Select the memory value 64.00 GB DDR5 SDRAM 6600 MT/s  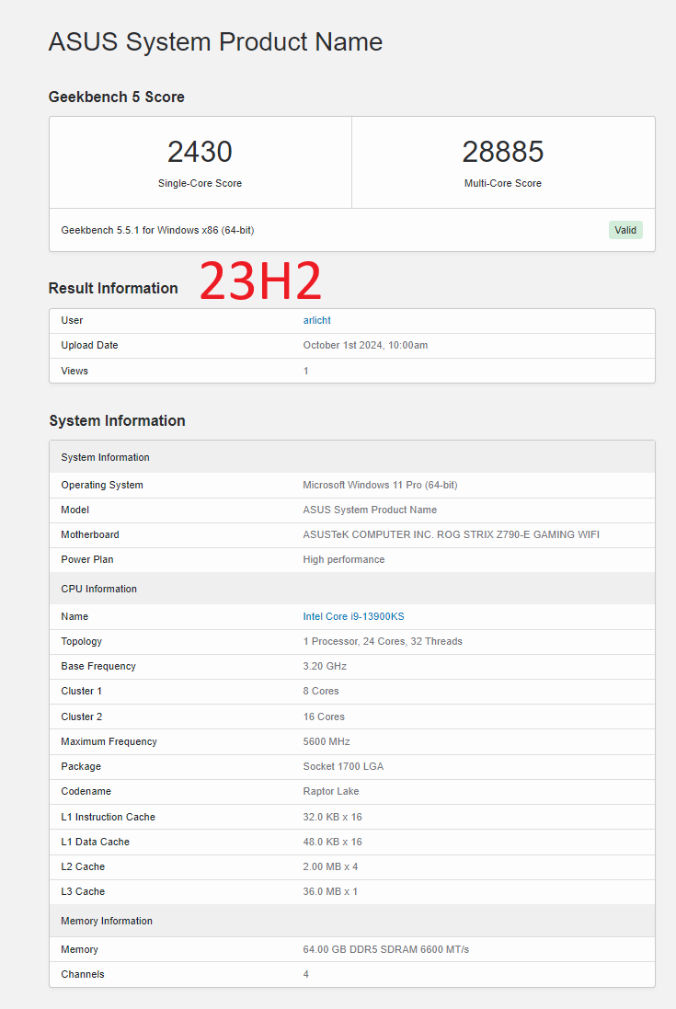(386, 950)
